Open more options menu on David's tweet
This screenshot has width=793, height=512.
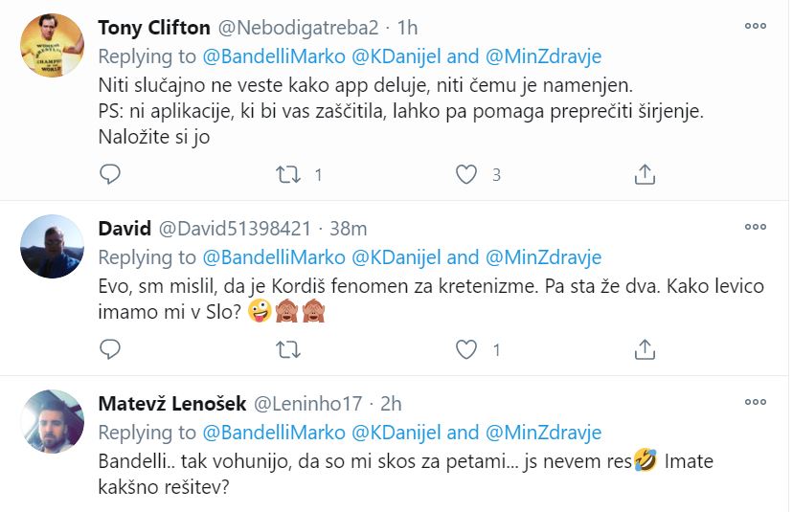(x=756, y=227)
